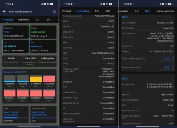This screenshot has height=128, width=177.
Task: Open the Almacenamiento tab in right phone
Action: [165, 11]
